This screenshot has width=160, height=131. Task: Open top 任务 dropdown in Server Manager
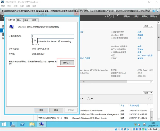[148, 26]
